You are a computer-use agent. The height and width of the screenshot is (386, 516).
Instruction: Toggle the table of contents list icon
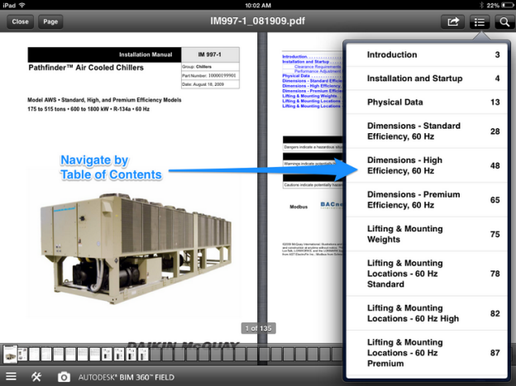tap(480, 22)
